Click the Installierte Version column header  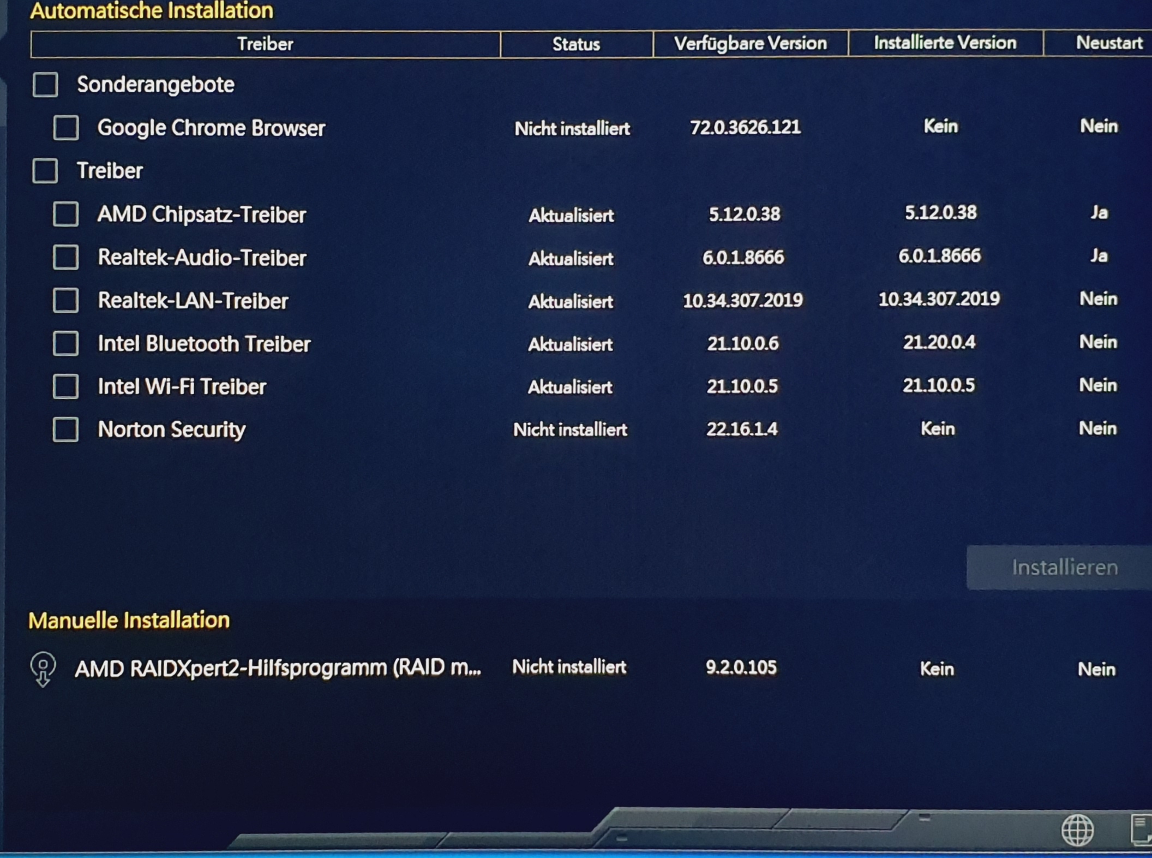click(x=945, y=43)
